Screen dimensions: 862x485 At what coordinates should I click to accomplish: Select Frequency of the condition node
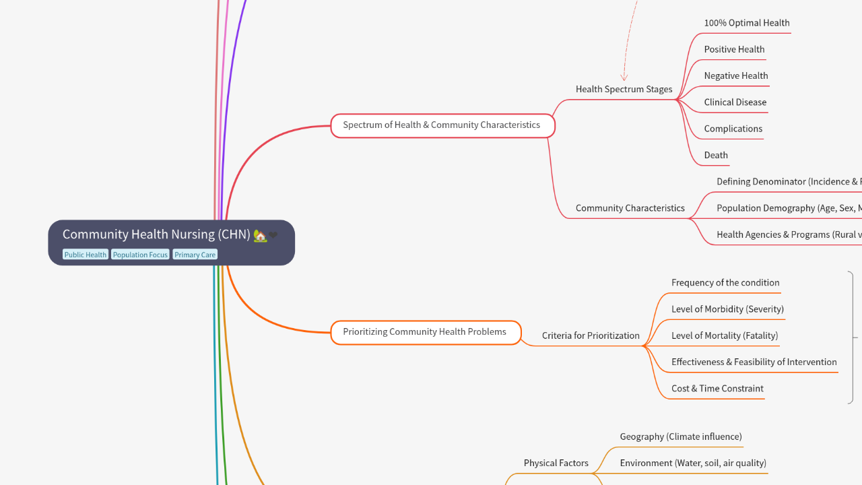[x=725, y=283]
